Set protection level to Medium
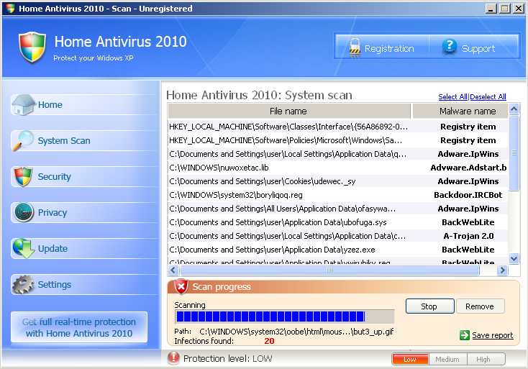 click(447, 359)
